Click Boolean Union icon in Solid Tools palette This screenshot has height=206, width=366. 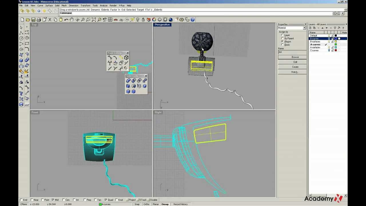(x=128, y=81)
